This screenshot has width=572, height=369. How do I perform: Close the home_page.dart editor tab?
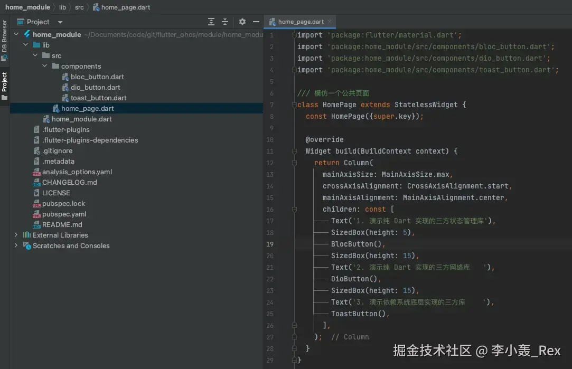(330, 22)
